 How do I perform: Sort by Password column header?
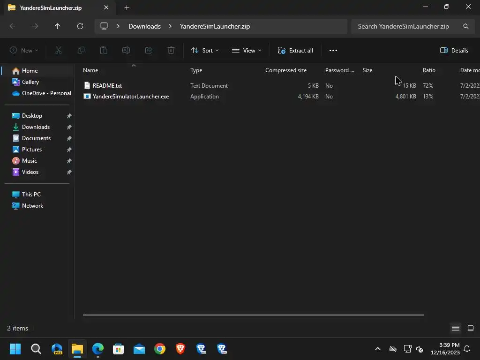(x=339, y=70)
